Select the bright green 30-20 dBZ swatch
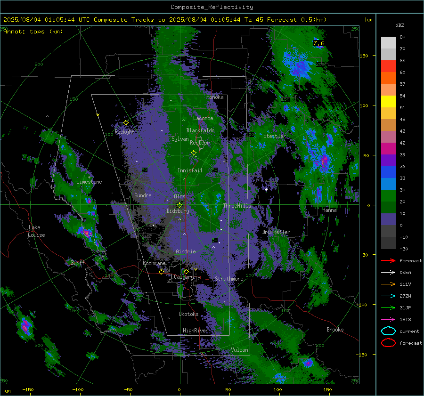This screenshot has width=424, height=396. coord(388,196)
